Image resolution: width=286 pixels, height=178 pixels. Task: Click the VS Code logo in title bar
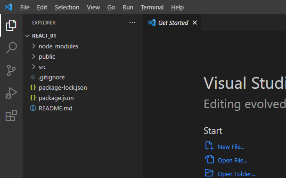(8, 7)
